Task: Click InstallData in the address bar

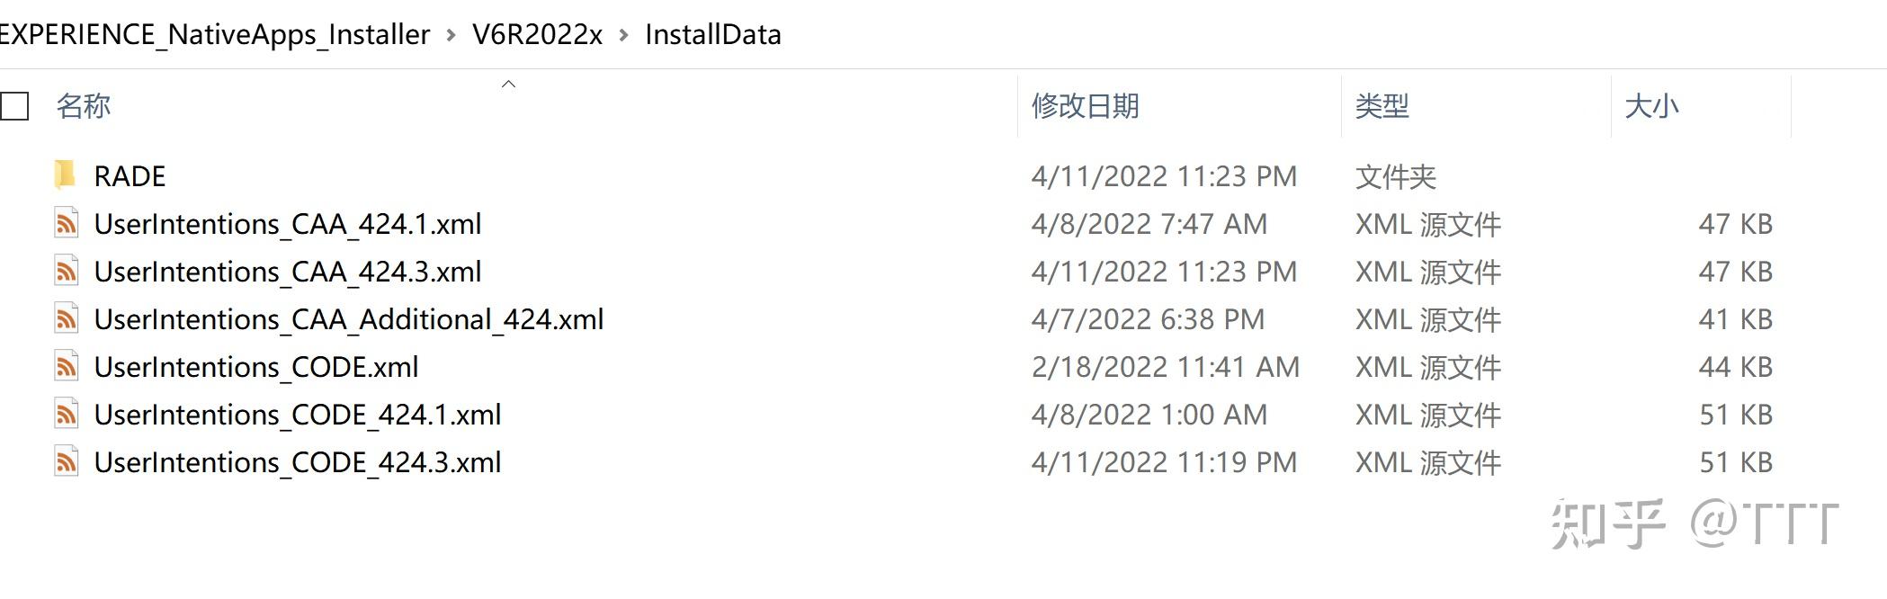Action: 712,35
